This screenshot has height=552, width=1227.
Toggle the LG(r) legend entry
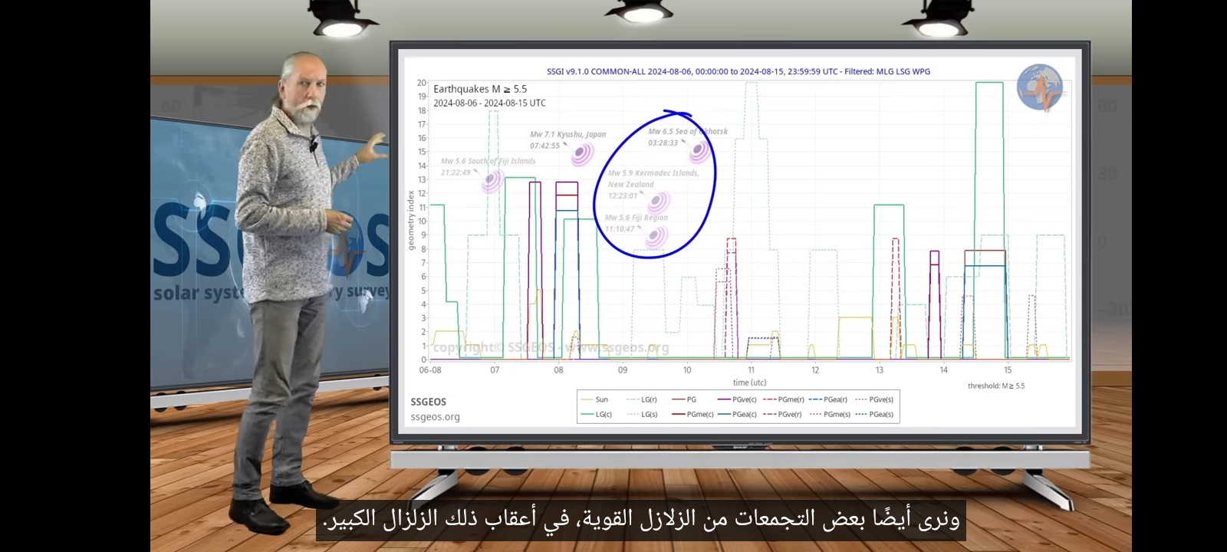(642, 399)
